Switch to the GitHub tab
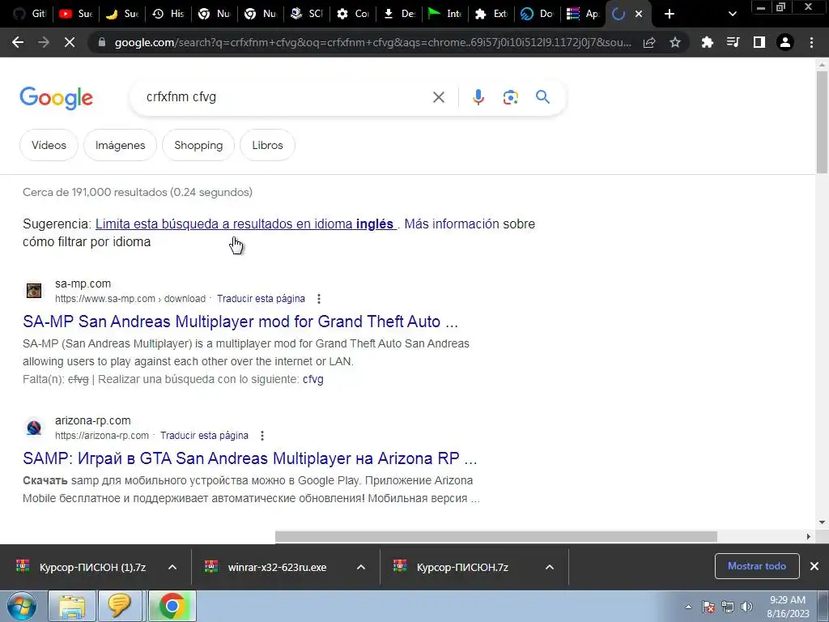Viewport: 829px width, 622px height. [x=30, y=14]
